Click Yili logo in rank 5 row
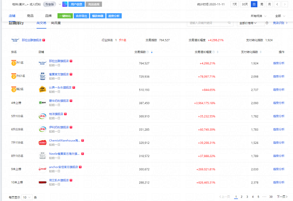Viewport: 293px width, 201px height. 42,116
